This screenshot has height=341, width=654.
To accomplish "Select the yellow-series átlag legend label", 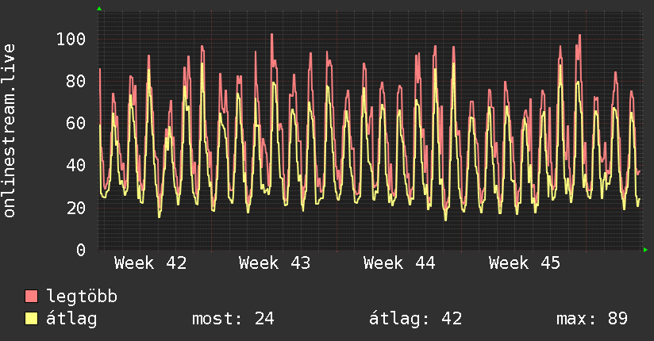I will 71,319.
